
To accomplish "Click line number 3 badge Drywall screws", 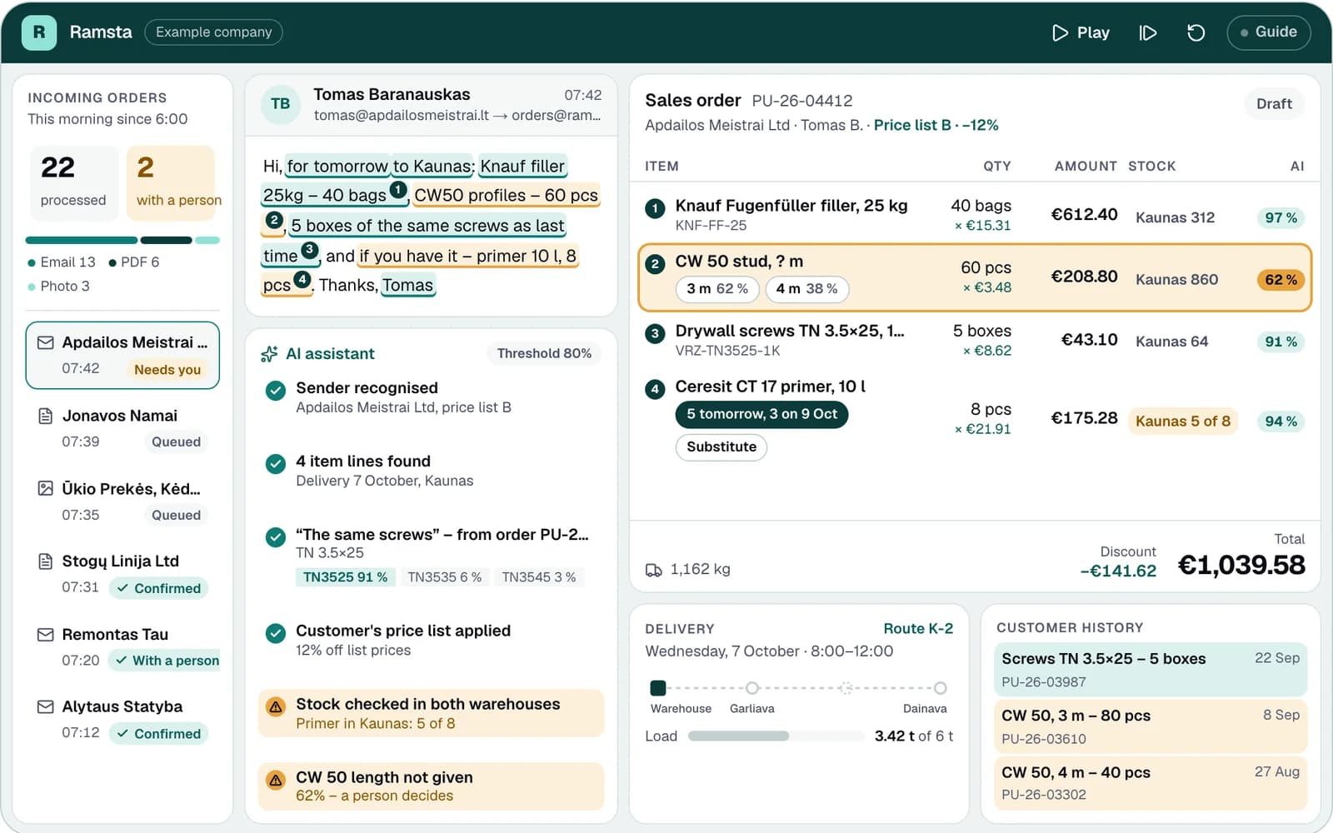I will click(655, 334).
